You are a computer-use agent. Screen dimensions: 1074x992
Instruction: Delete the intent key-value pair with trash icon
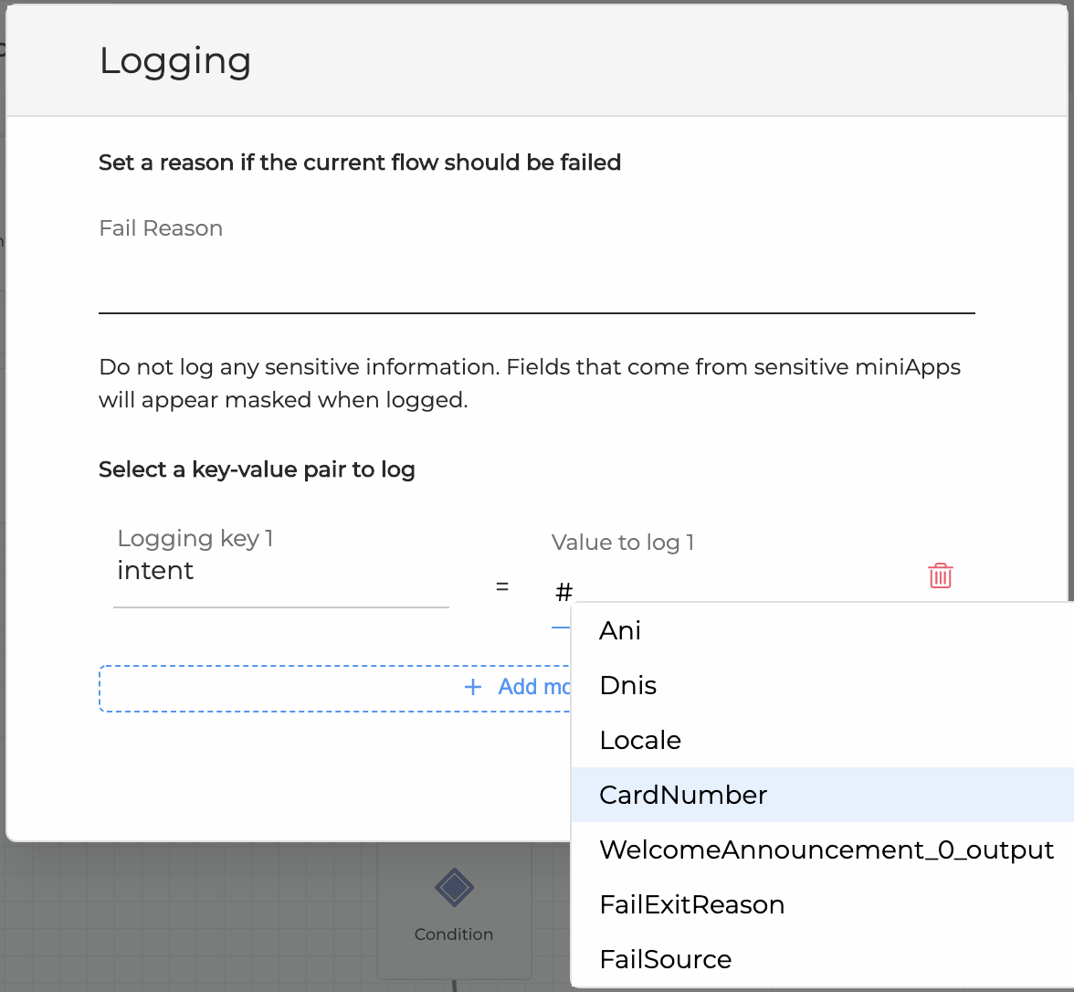[940, 575]
